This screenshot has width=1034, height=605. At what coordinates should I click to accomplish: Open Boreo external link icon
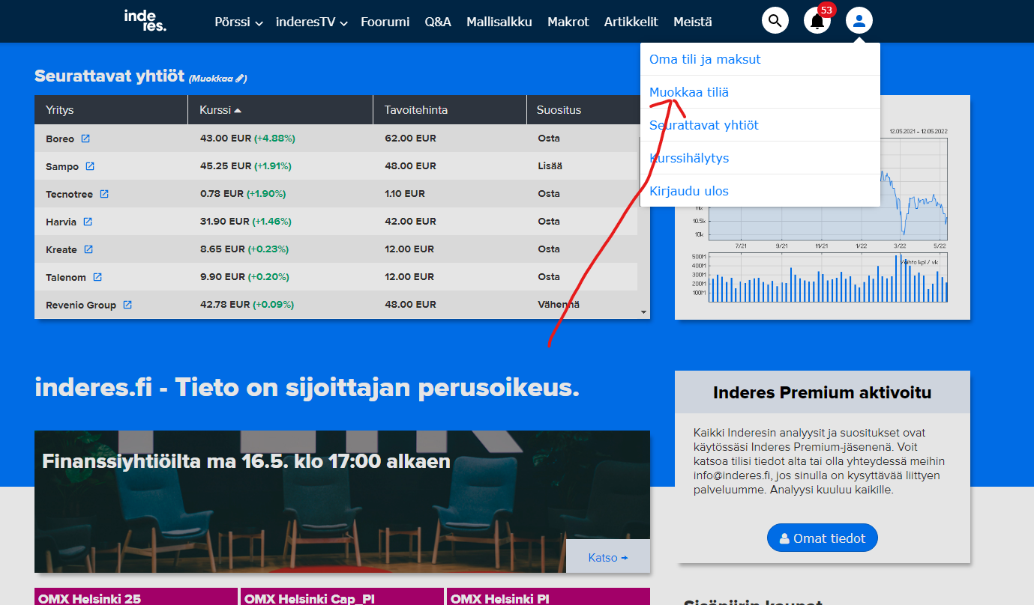85,139
